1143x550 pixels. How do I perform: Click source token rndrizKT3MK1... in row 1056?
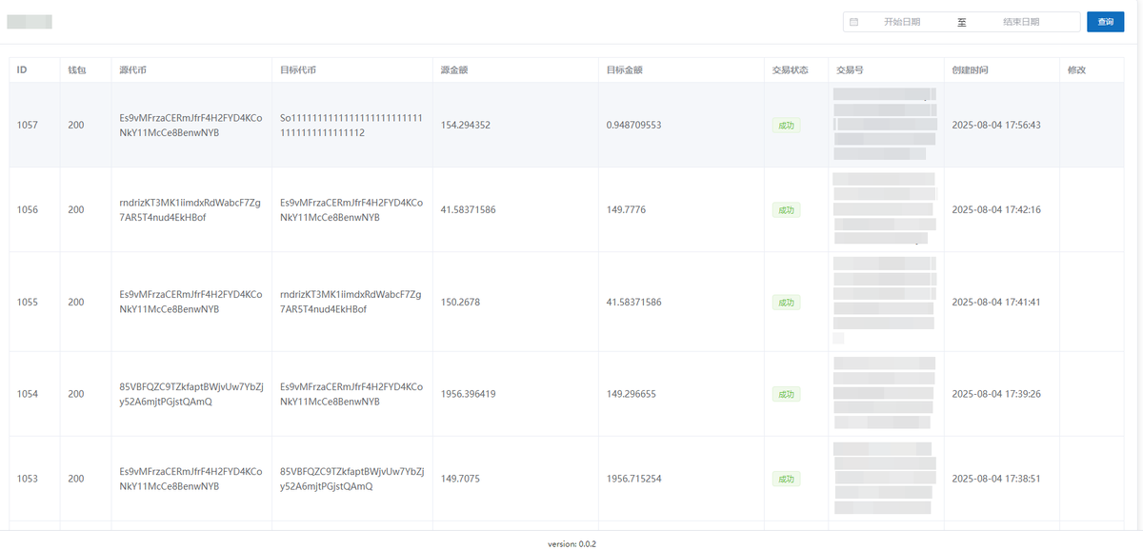click(x=190, y=209)
